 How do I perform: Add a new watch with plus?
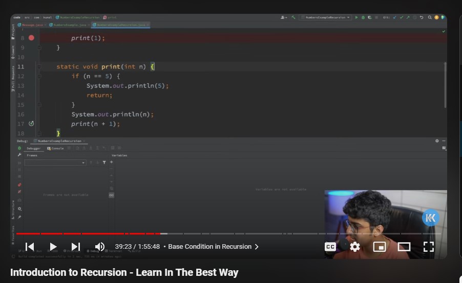coord(111,162)
